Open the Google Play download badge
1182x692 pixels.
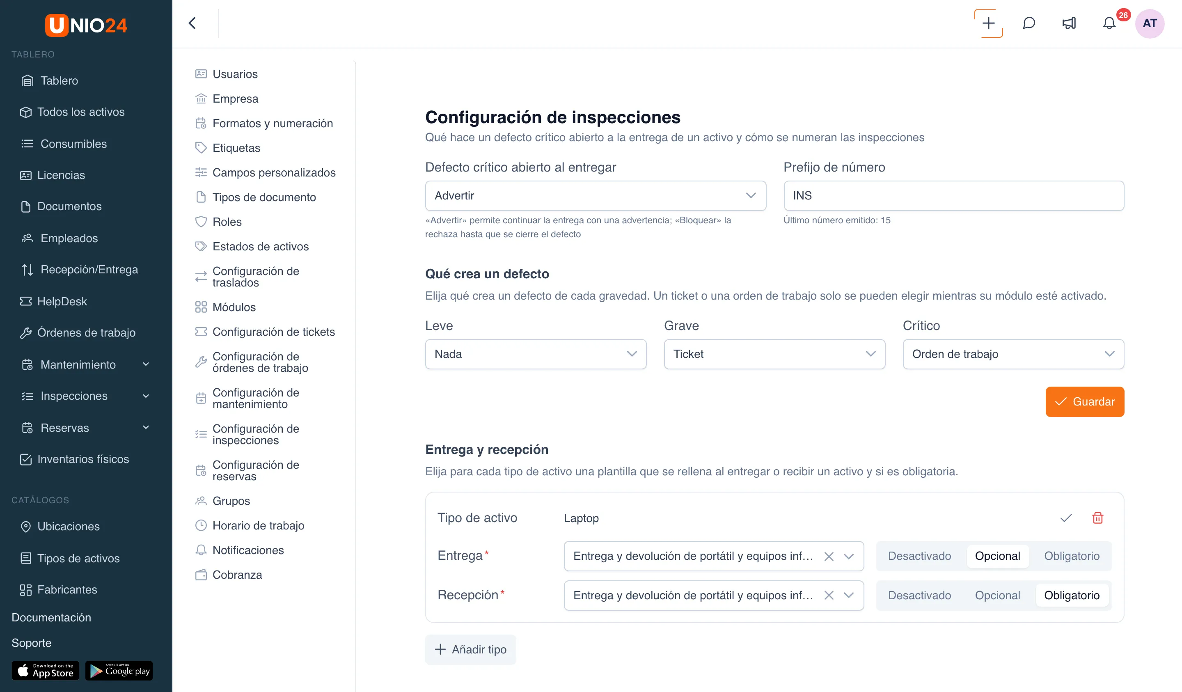click(x=119, y=670)
